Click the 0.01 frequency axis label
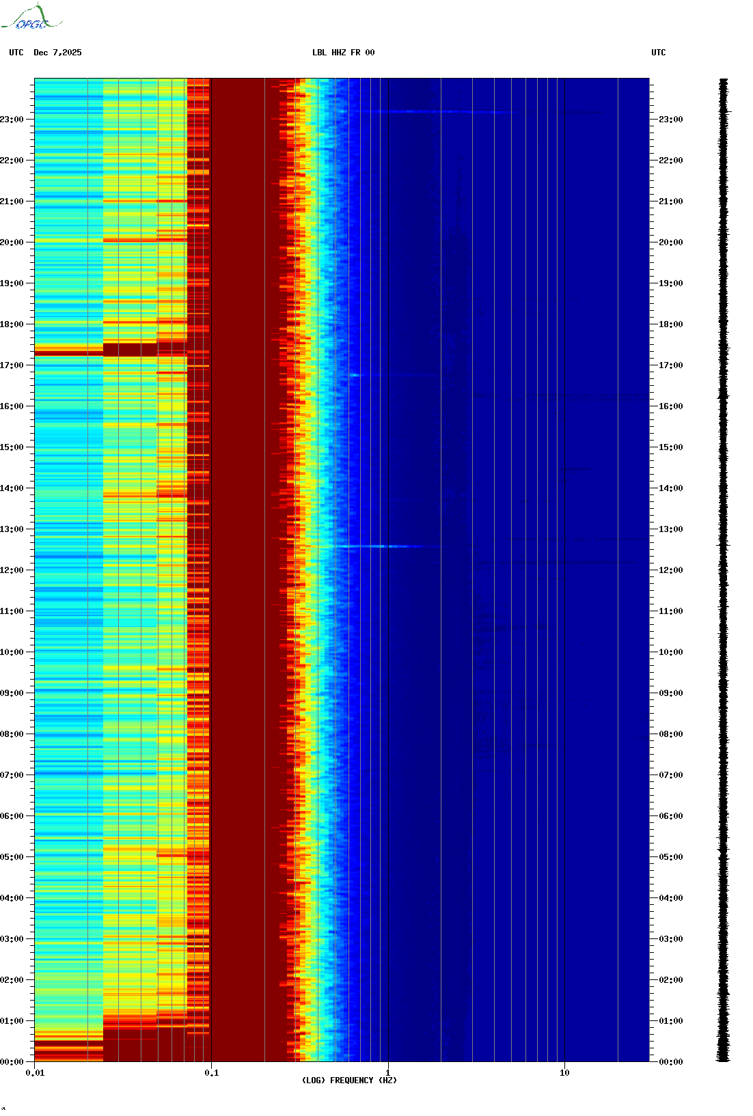 (x=35, y=1073)
